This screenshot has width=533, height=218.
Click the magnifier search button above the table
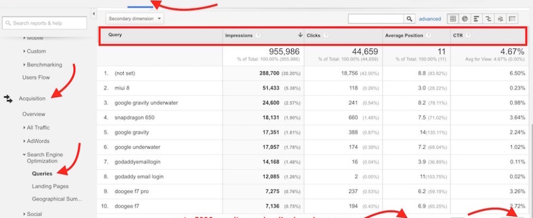pyautogui.click(x=410, y=19)
